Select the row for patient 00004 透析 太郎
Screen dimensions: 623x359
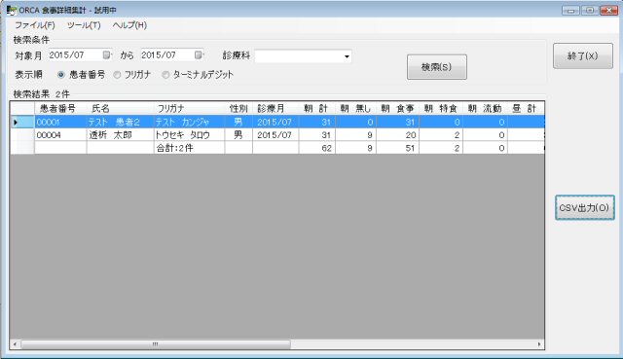click(277, 135)
